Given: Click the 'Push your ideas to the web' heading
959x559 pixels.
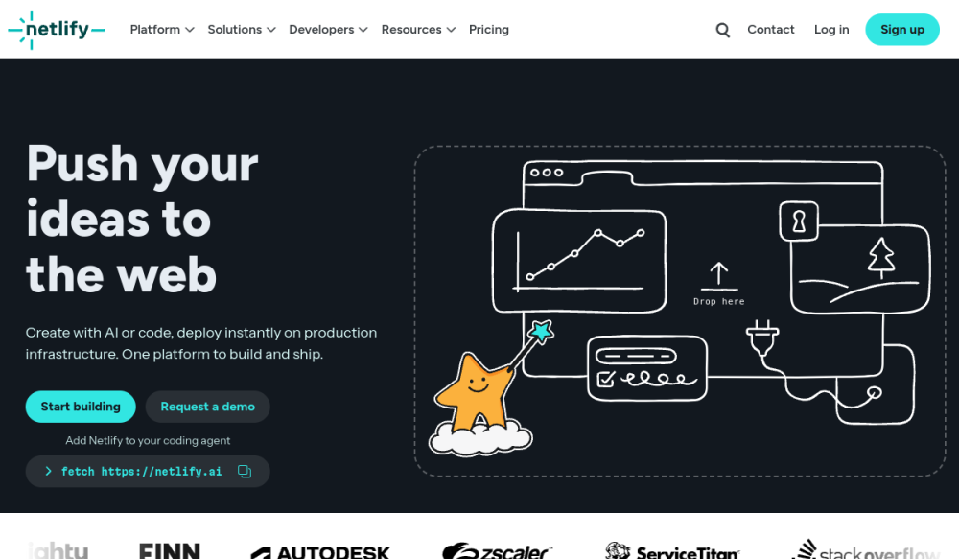Looking at the screenshot, I should (x=143, y=219).
